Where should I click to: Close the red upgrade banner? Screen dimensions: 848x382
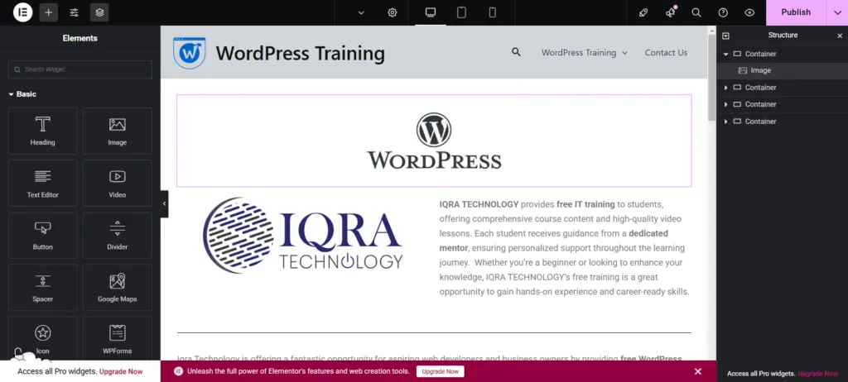(x=697, y=371)
